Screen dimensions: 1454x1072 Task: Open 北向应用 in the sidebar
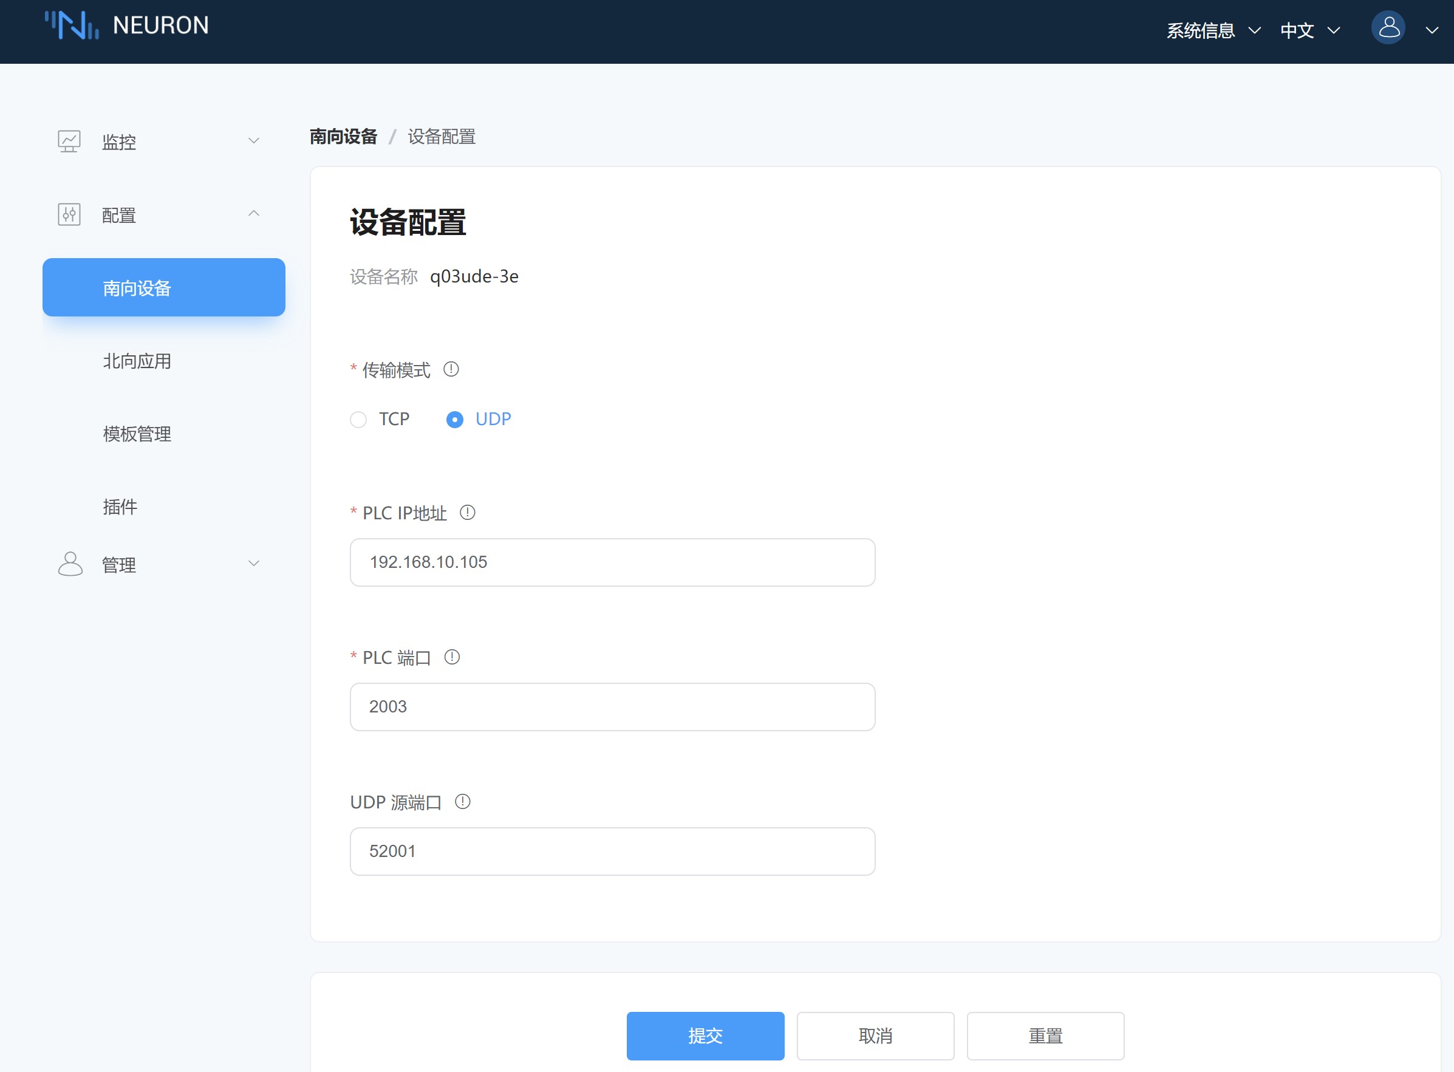[137, 361]
